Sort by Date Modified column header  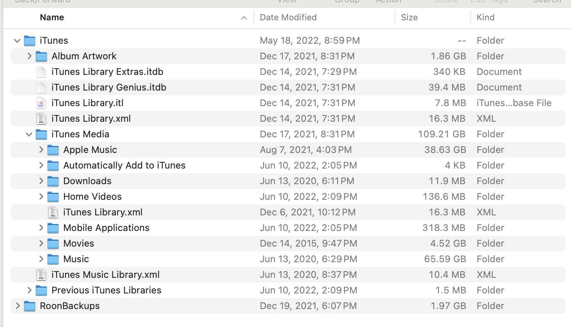tap(288, 18)
